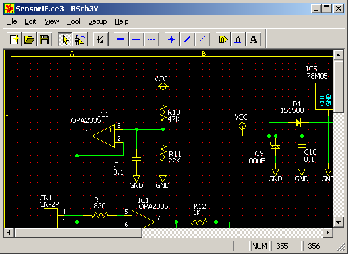Minimize the BSch3V window
This screenshot has width=348, height=254.
click(x=316, y=9)
